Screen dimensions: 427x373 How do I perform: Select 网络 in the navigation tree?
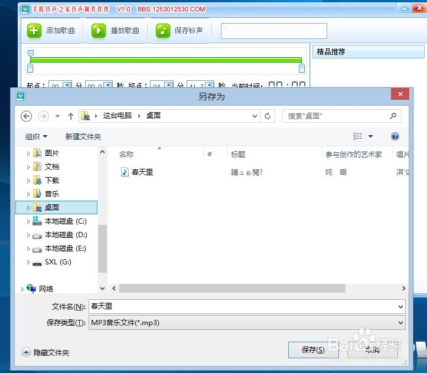[x=45, y=289]
